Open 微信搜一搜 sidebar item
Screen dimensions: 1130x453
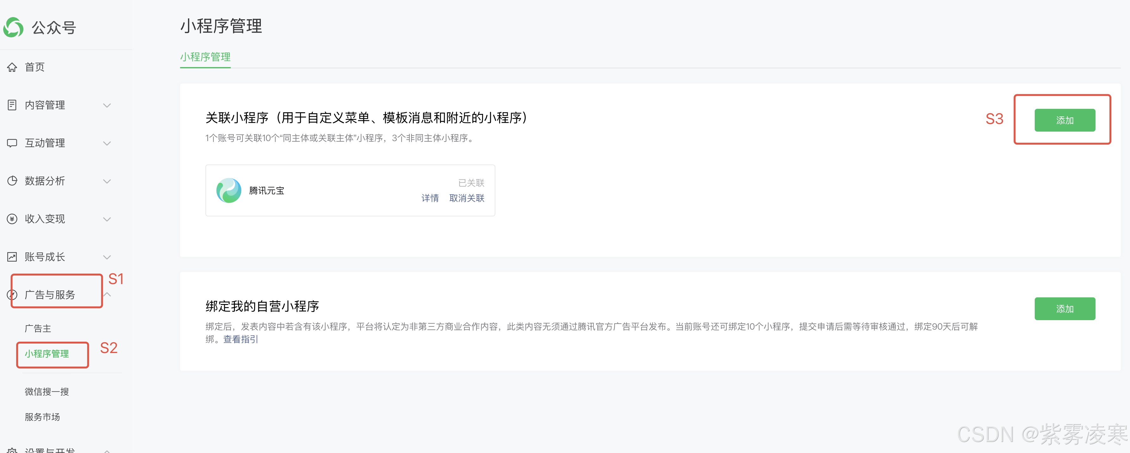pyautogui.click(x=47, y=392)
